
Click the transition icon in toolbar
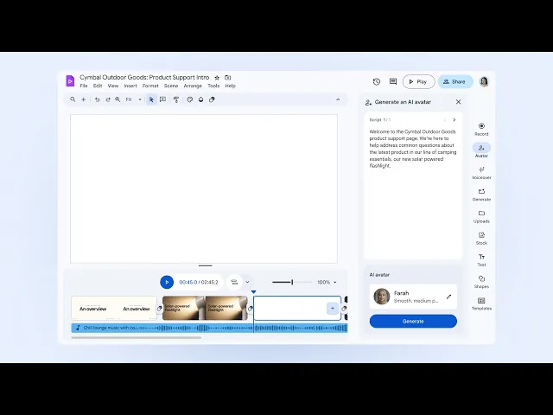point(212,99)
